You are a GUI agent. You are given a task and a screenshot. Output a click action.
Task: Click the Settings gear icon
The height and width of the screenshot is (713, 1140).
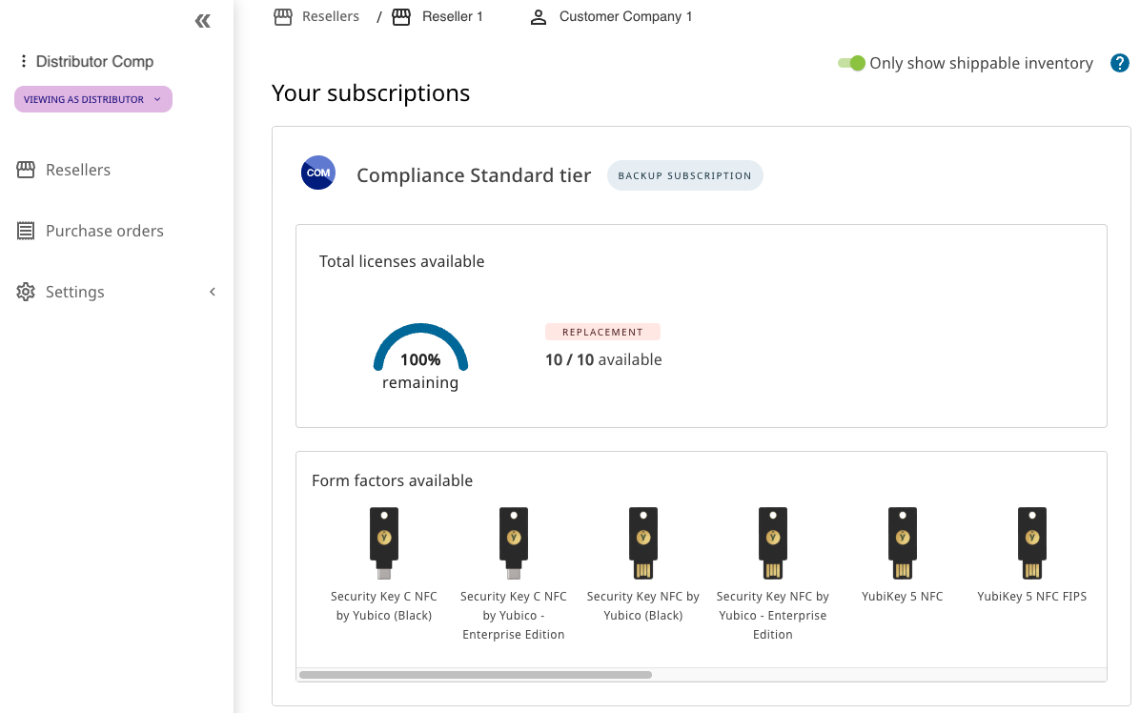click(26, 292)
